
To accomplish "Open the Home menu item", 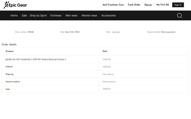I will pyautogui.click(x=14, y=16).
